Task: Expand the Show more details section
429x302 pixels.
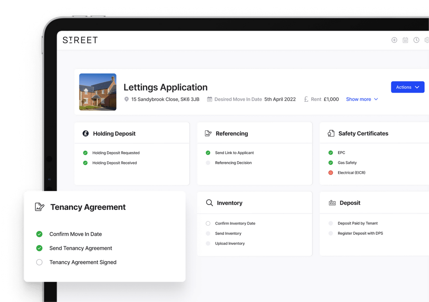Action: pos(361,99)
